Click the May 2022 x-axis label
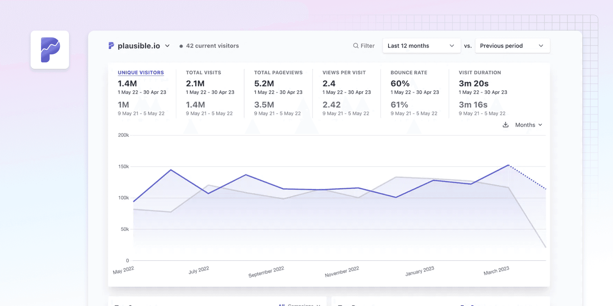This screenshot has width=613, height=306. (123, 270)
